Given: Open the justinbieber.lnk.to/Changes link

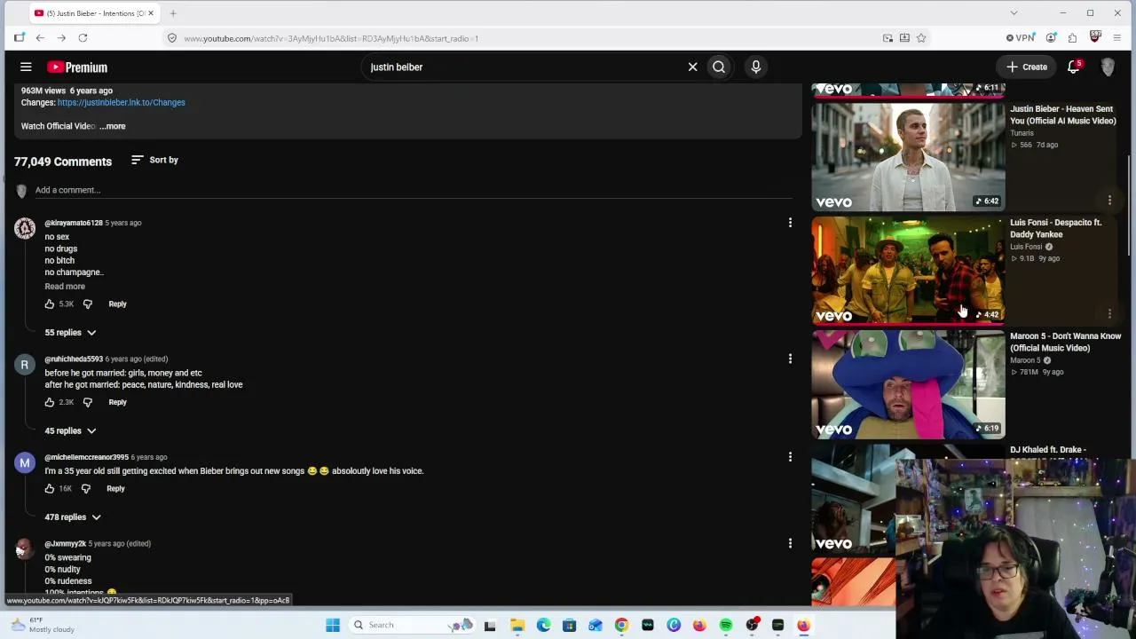Looking at the screenshot, I should (x=122, y=102).
